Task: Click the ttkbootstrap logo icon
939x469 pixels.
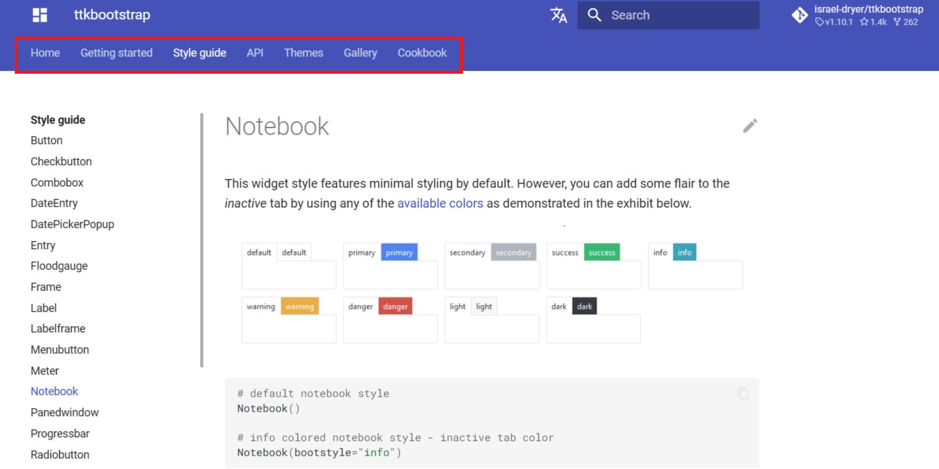Action: pos(40,15)
